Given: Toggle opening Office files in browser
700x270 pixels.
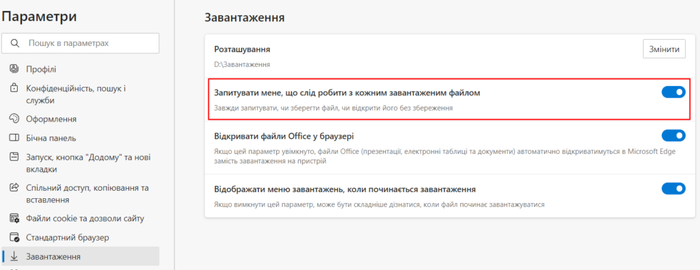Looking at the screenshot, I should pyautogui.click(x=673, y=135).
